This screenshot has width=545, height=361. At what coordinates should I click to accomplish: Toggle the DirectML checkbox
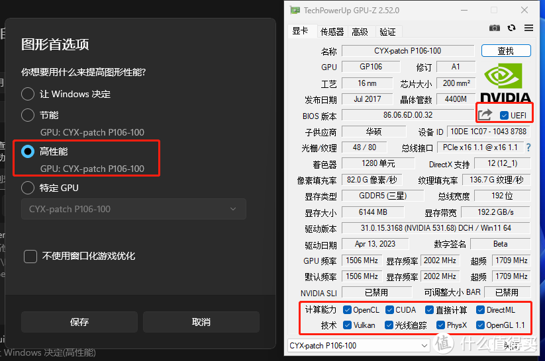click(480, 309)
